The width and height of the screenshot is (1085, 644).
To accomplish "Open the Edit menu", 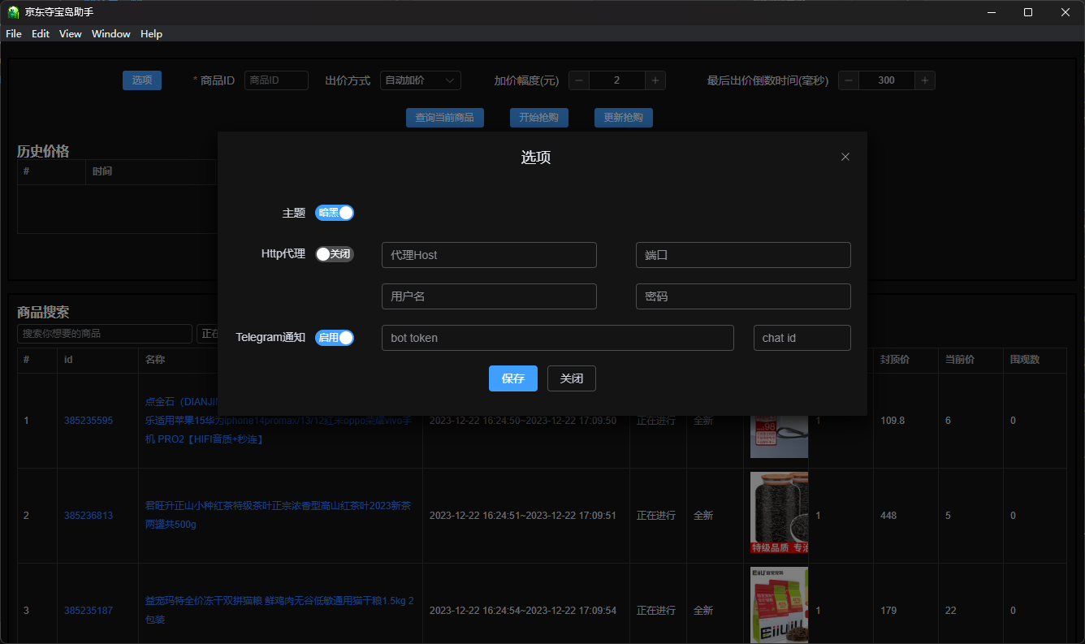I will pyautogui.click(x=41, y=34).
